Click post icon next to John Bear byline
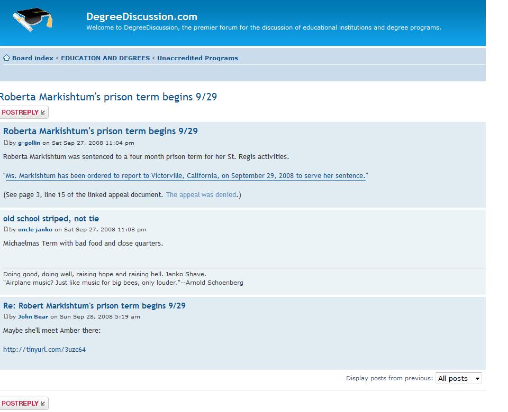508x412 pixels. click(5, 316)
